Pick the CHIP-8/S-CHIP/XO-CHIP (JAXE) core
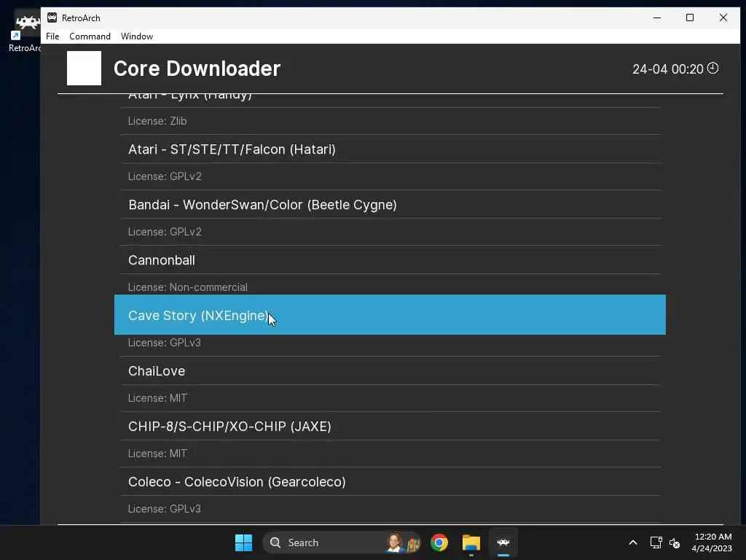The width and height of the screenshot is (746, 560). (x=390, y=426)
